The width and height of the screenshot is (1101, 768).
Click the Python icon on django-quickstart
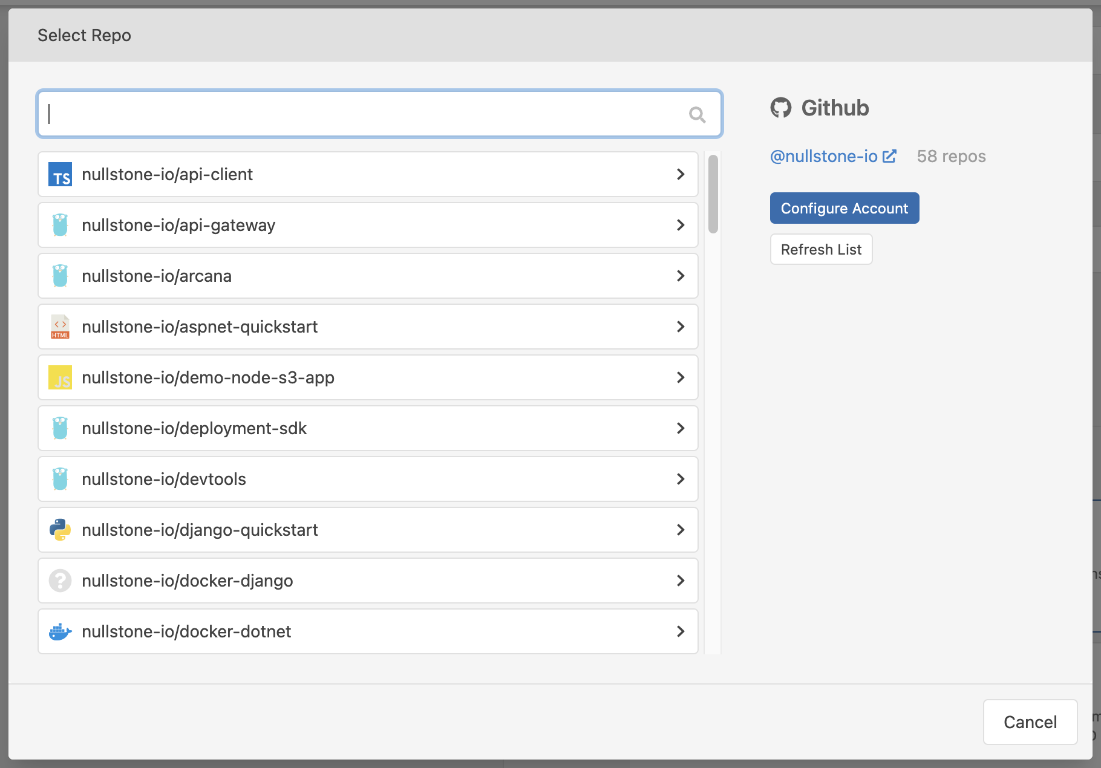[x=59, y=530]
